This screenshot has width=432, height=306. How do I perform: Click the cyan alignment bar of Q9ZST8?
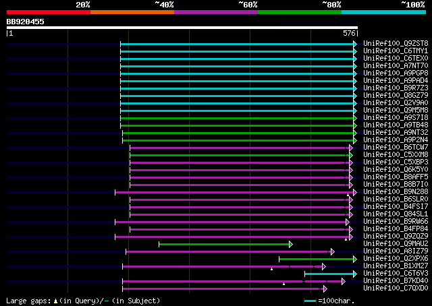[237, 44]
